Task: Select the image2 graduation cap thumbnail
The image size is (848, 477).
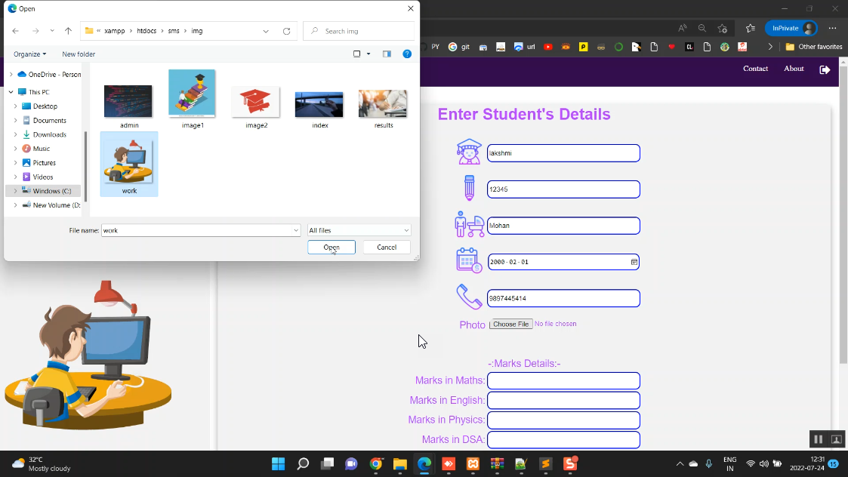Action: (256, 103)
